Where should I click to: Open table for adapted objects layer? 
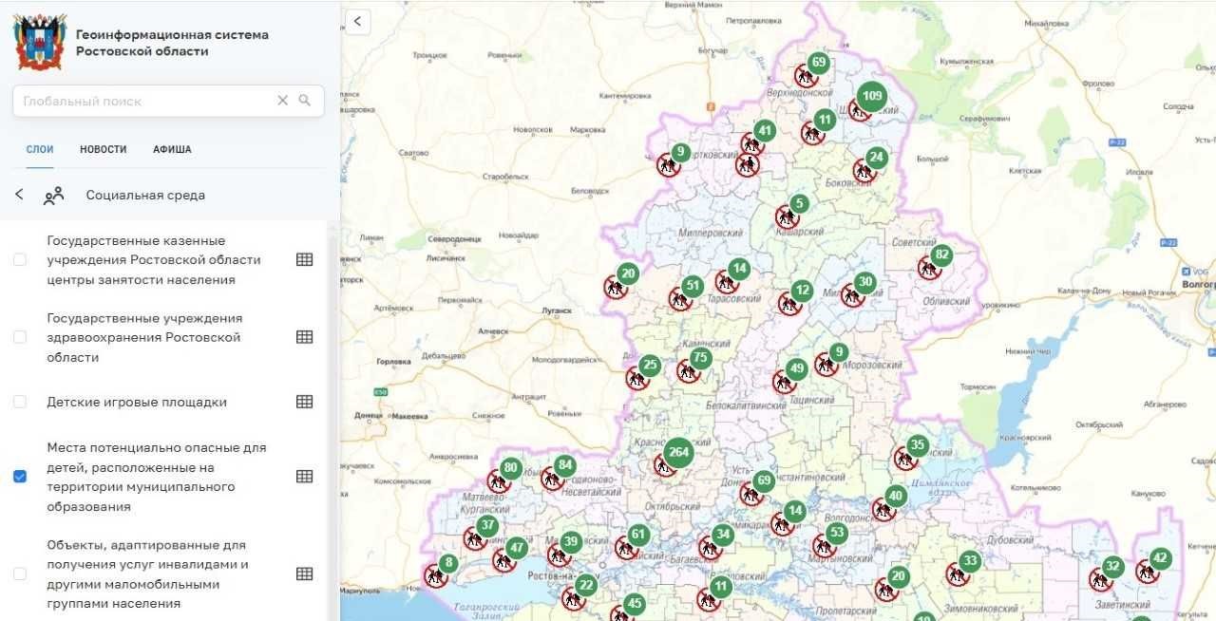click(x=304, y=574)
